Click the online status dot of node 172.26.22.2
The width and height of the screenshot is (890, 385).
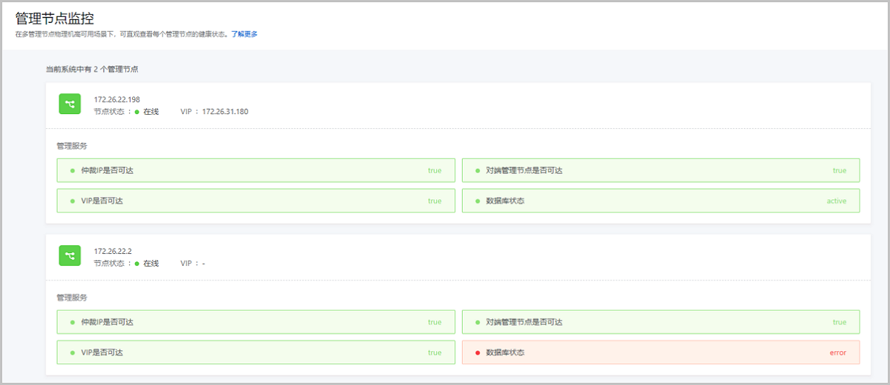coord(137,264)
